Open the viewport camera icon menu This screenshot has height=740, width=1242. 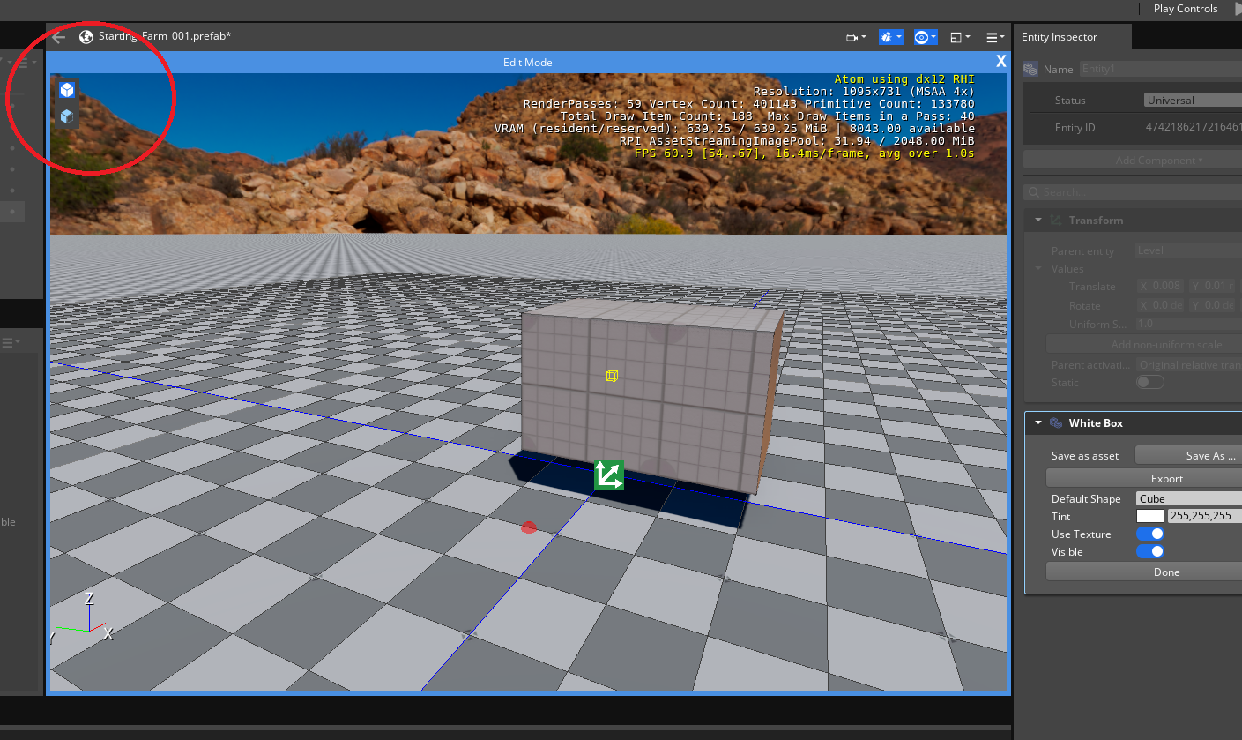pyautogui.click(x=853, y=36)
